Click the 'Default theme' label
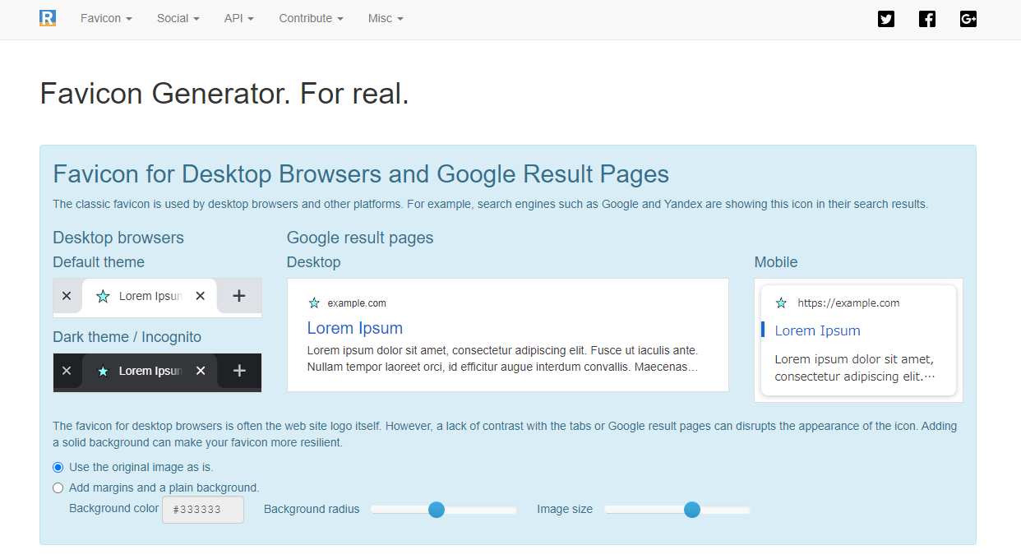Image resolution: width=1021 pixels, height=559 pixels. [x=99, y=262]
